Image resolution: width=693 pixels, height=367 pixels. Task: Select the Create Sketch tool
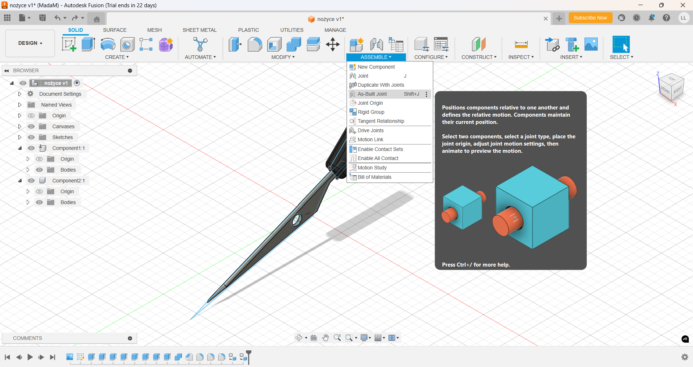[69, 44]
